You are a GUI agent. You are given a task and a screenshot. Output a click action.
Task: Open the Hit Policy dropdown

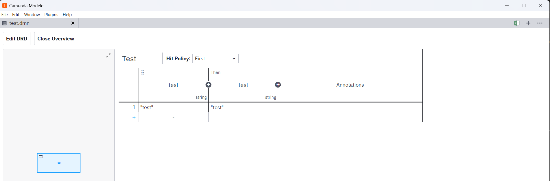[x=215, y=59]
